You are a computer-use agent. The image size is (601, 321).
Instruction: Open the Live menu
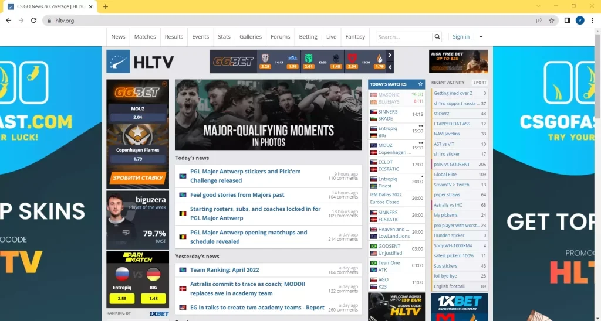(x=332, y=37)
